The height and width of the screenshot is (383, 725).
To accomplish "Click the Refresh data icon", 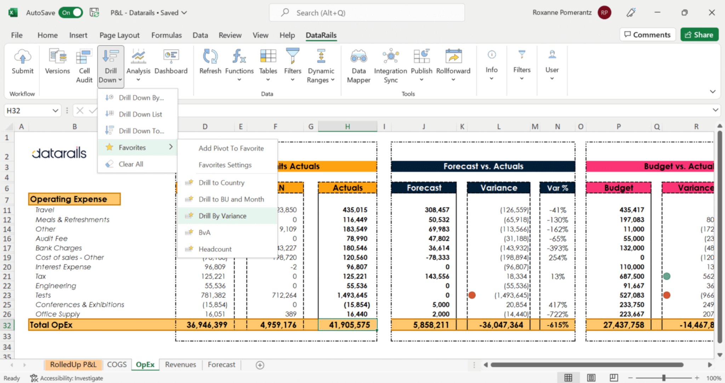I will click(x=210, y=57).
